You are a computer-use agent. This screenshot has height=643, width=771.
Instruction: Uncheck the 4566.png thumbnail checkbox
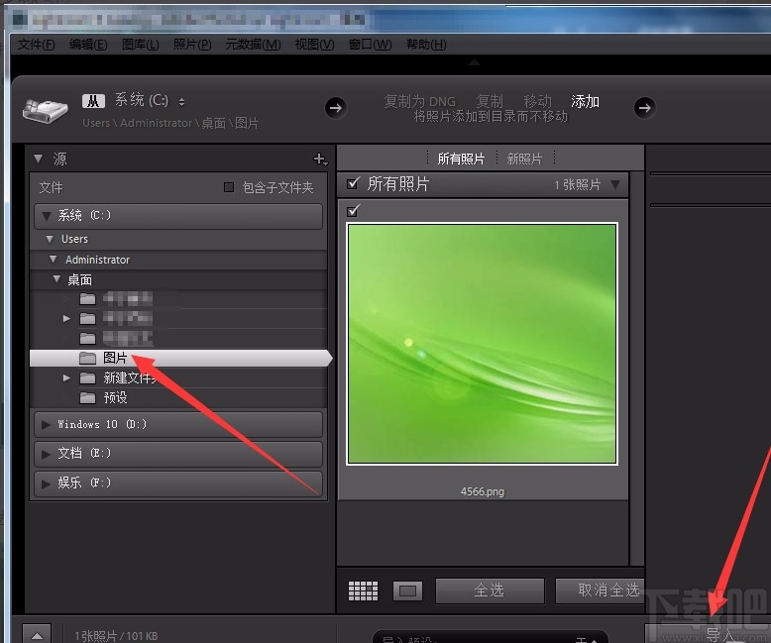click(353, 211)
